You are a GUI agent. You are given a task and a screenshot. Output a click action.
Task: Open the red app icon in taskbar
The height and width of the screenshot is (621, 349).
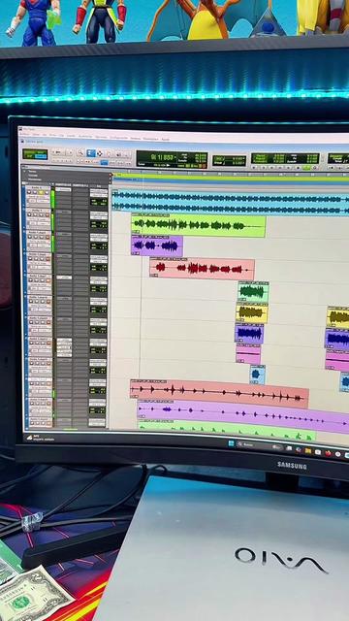(328, 453)
